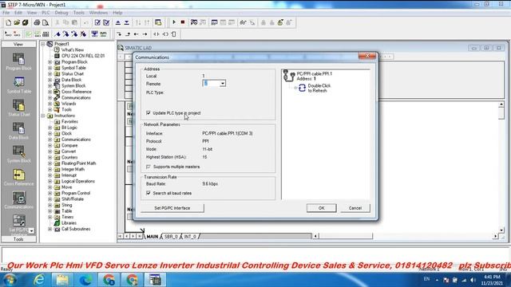Image resolution: width=511 pixels, height=287 pixels.
Task: Open Communications in the View bar
Action: pos(18,200)
